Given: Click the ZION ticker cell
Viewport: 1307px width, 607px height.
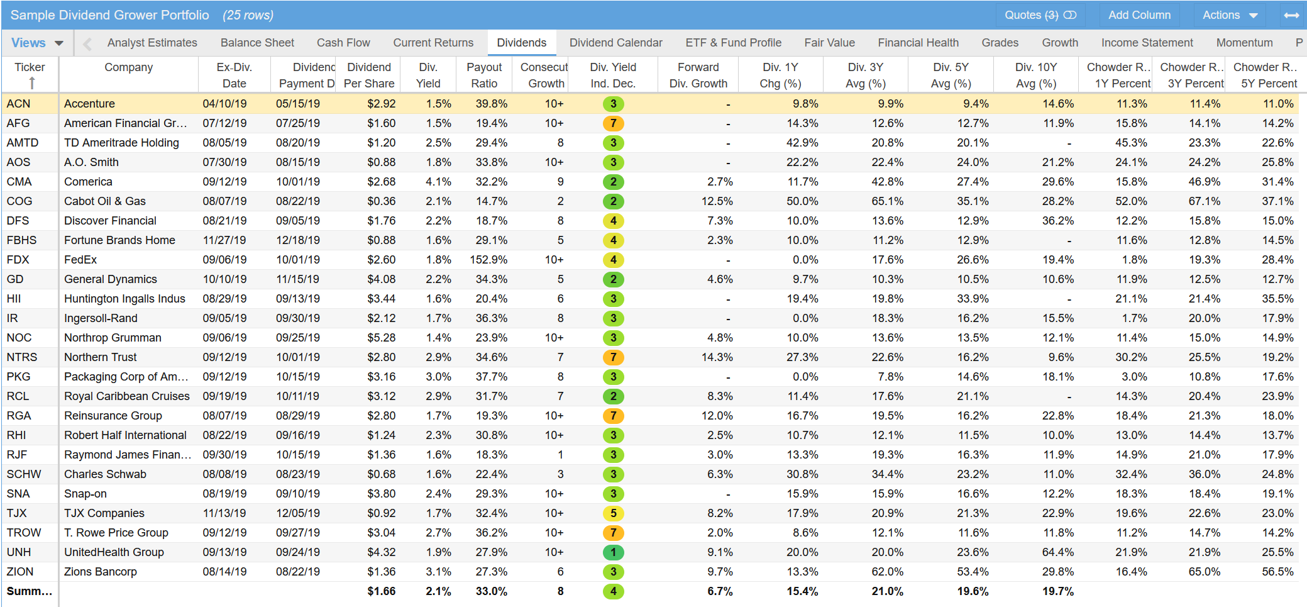Looking at the screenshot, I should point(30,572).
